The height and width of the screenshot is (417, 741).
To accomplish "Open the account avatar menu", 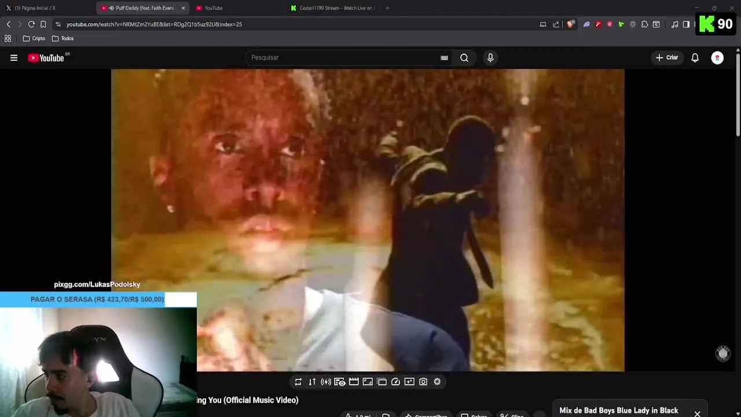I will pos(717,58).
